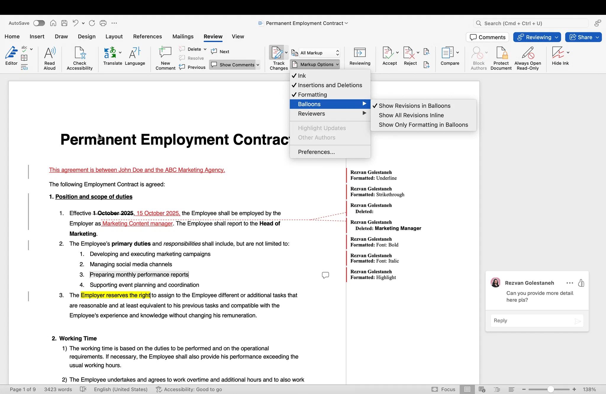Image resolution: width=606 pixels, height=394 pixels.
Task: Click Page 1 of 9 indicator
Action: (x=23, y=389)
